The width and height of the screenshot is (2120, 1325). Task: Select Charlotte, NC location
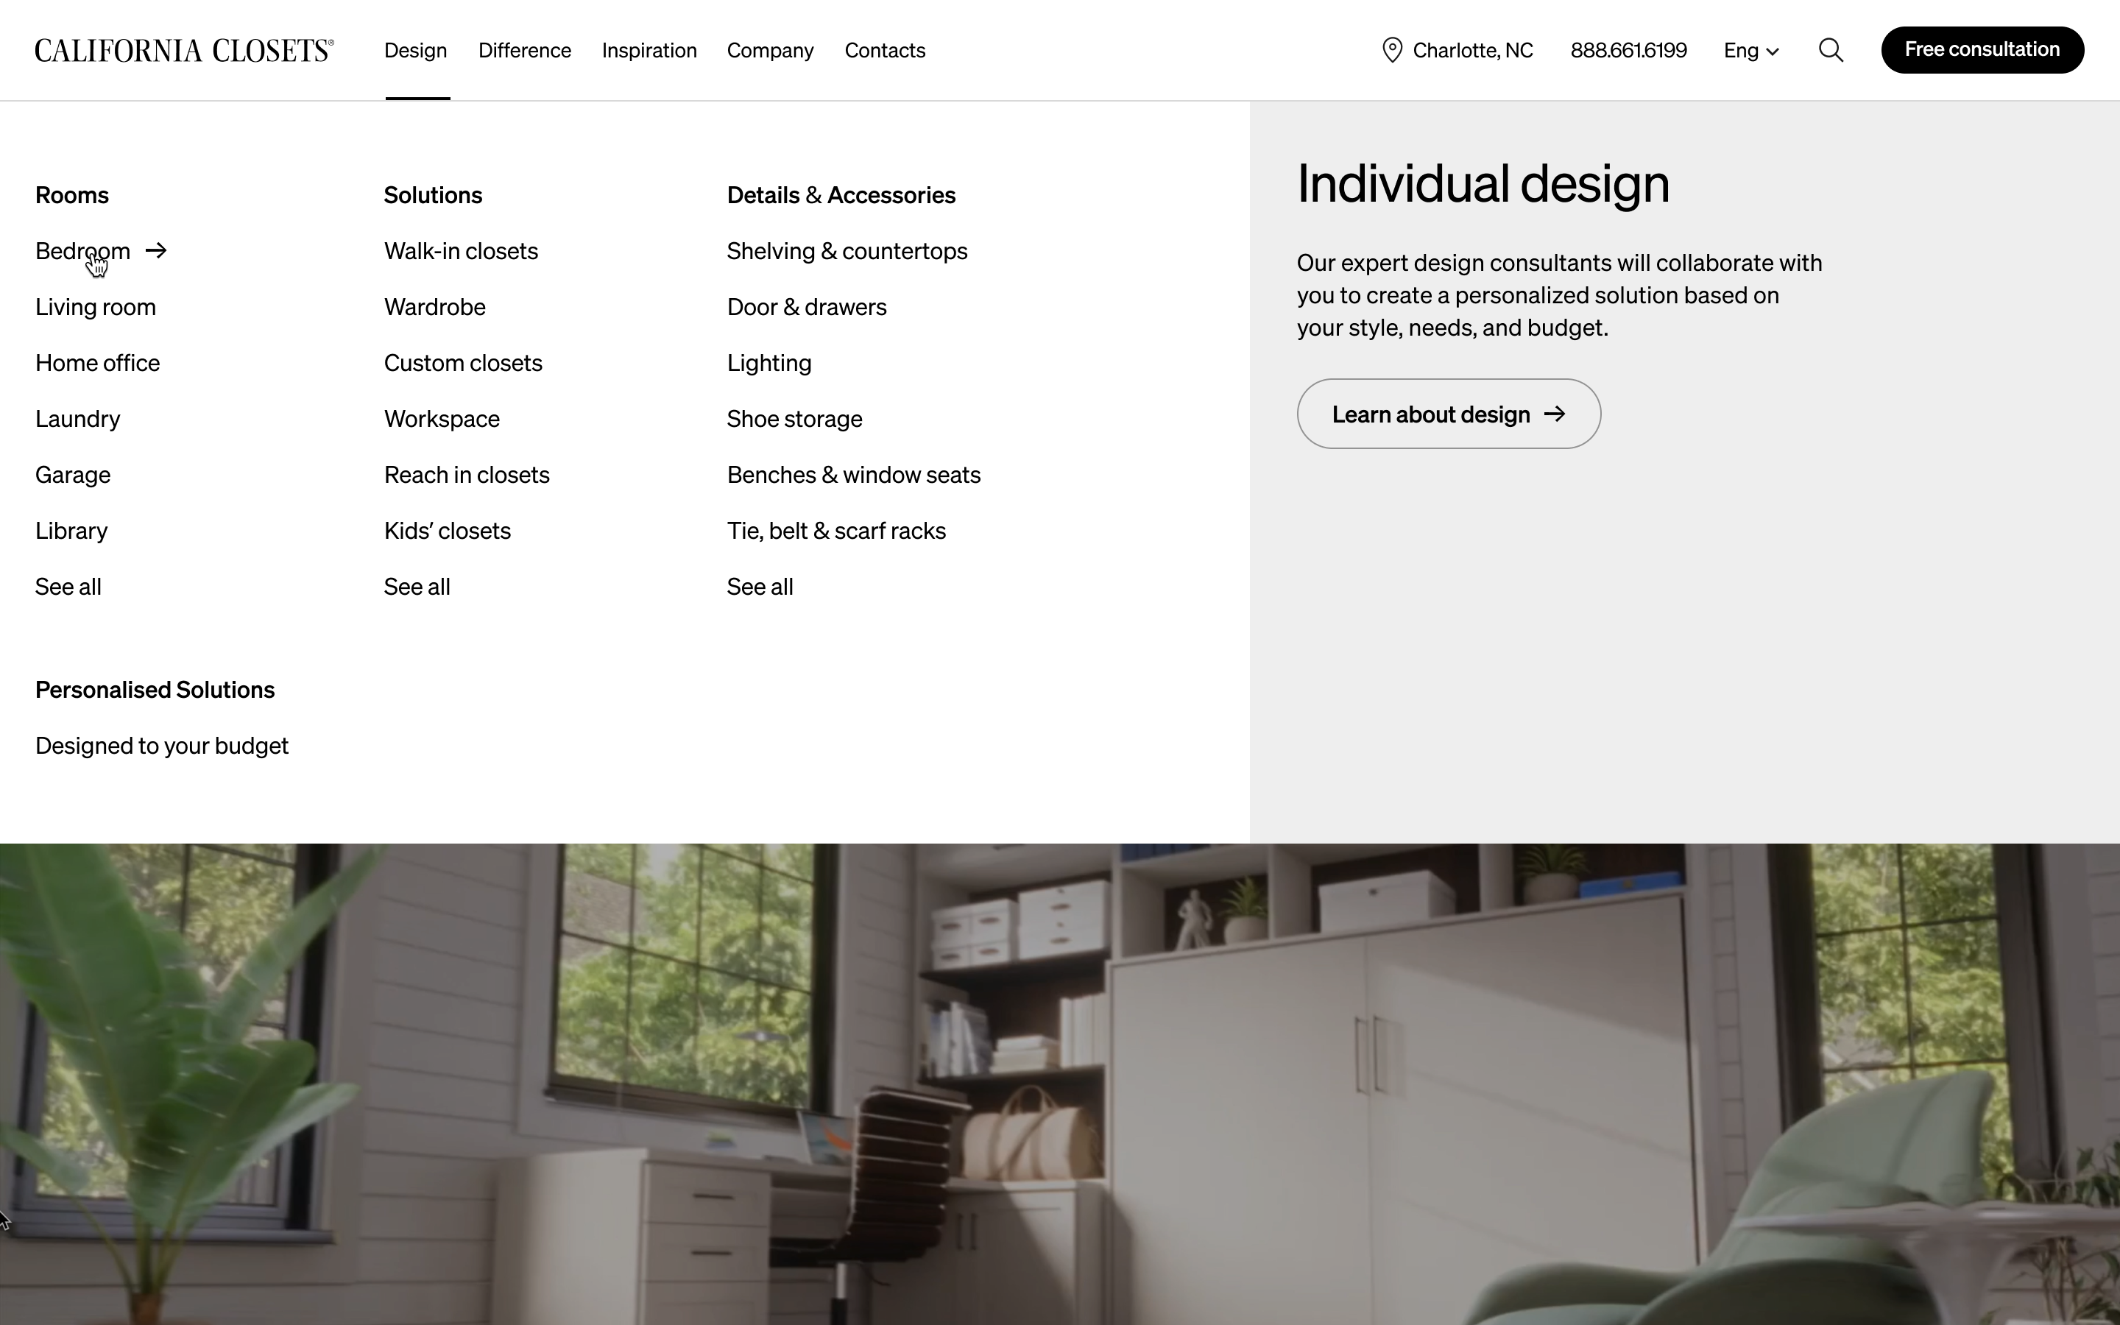[x=1473, y=50]
